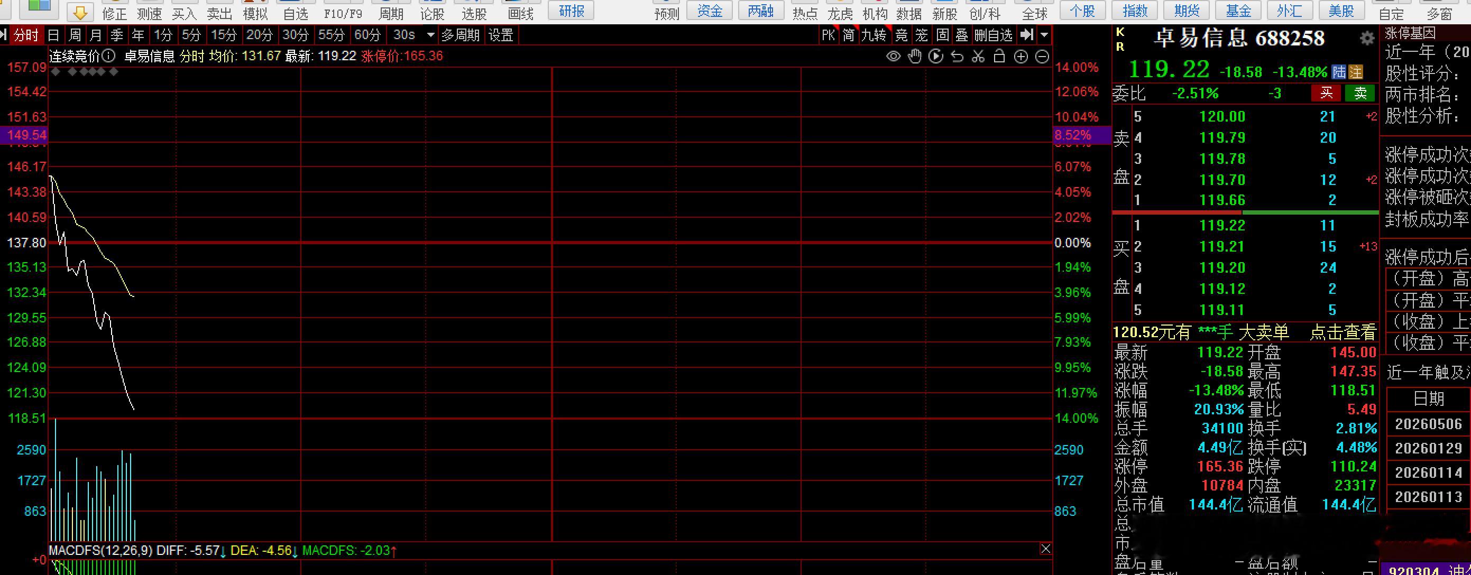Click info icon next to 连续竞价
1471x575 pixels.
pos(109,56)
